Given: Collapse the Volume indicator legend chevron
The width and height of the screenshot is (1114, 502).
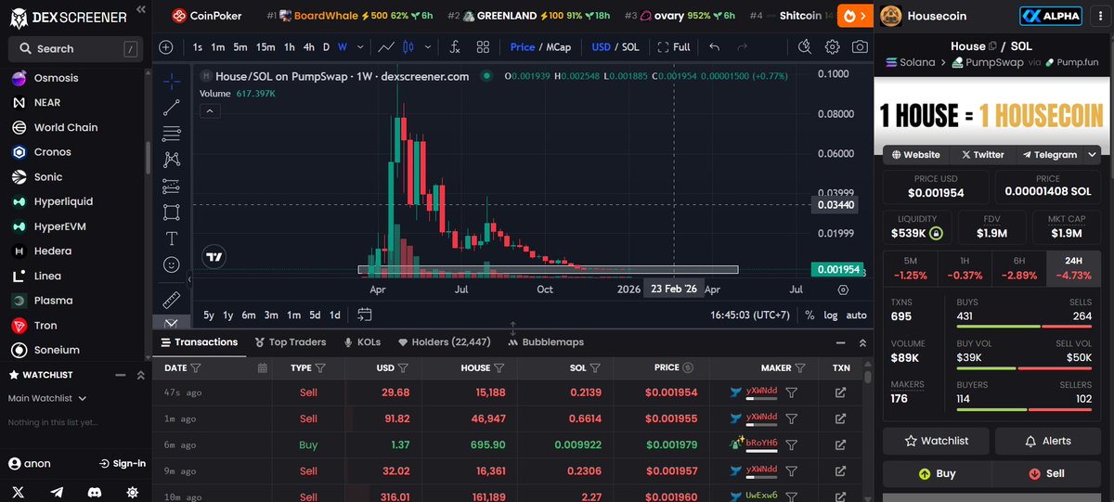Looking at the screenshot, I should (210, 111).
